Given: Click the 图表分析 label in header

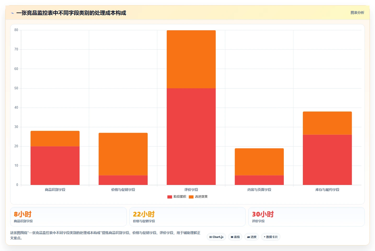Looking at the screenshot, I should click(x=357, y=13).
